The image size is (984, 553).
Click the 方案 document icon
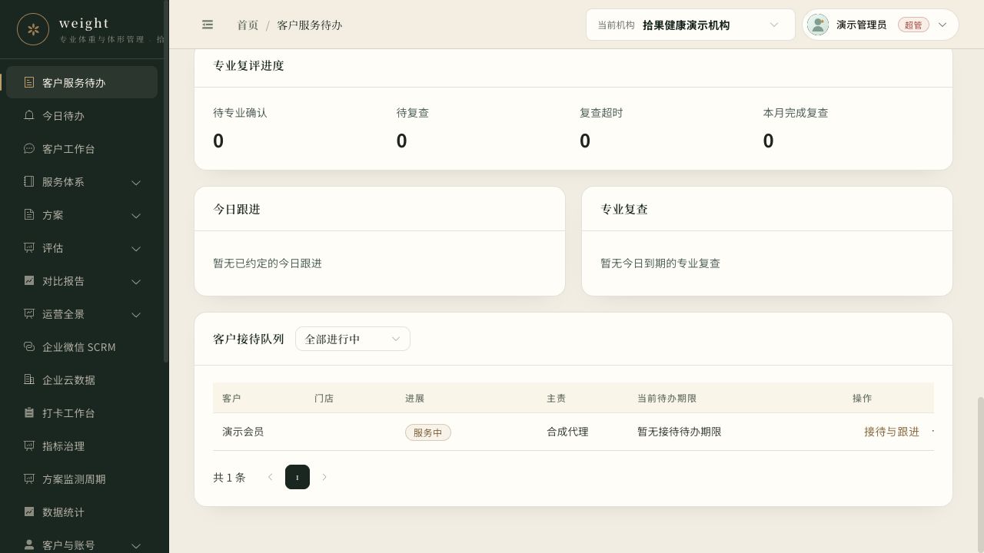(x=29, y=214)
